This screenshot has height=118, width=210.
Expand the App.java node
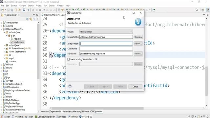click(x=9, y=39)
